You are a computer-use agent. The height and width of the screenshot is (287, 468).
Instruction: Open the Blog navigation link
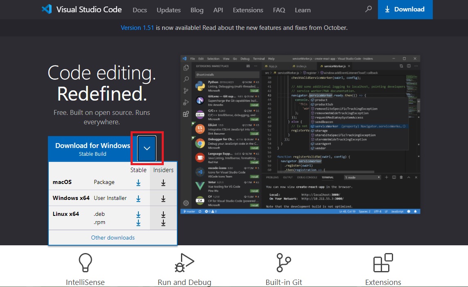(x=197, y=10)
